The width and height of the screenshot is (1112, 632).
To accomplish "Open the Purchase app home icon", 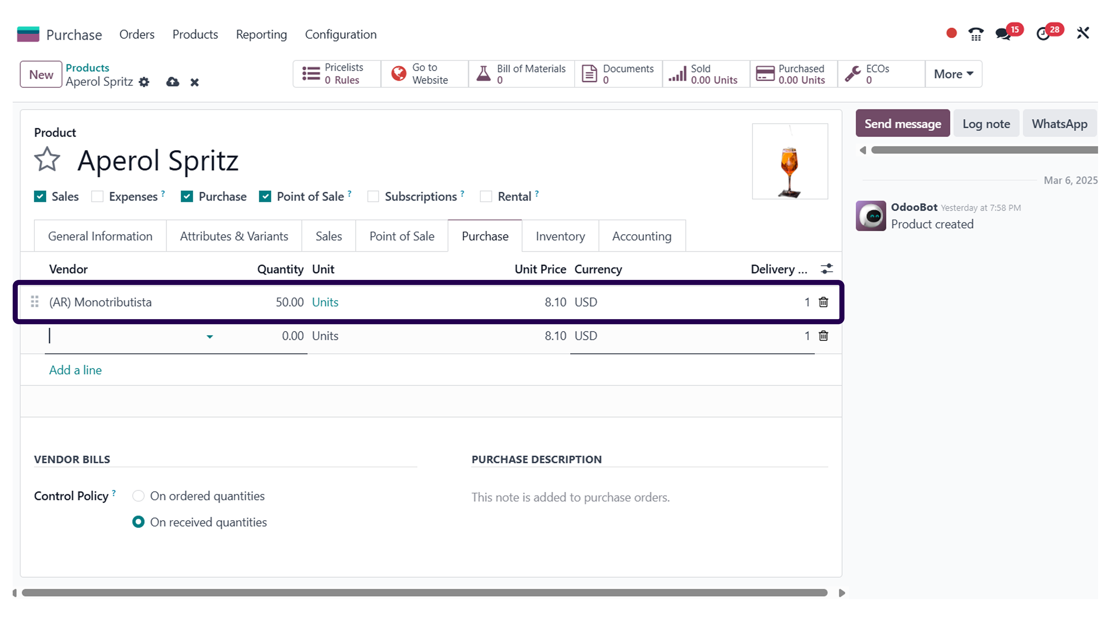I will coord(28,34).
